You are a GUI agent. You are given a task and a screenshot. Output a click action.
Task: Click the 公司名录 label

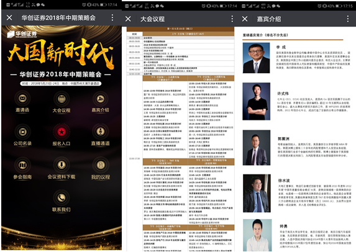coord(22,143)
